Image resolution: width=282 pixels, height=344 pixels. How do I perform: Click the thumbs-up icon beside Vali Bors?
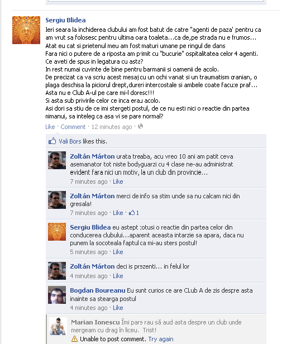[52, 141]
